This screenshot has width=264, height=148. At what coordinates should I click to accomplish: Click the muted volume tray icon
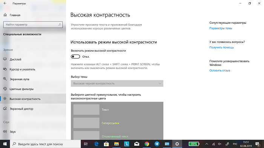(220, 144)
